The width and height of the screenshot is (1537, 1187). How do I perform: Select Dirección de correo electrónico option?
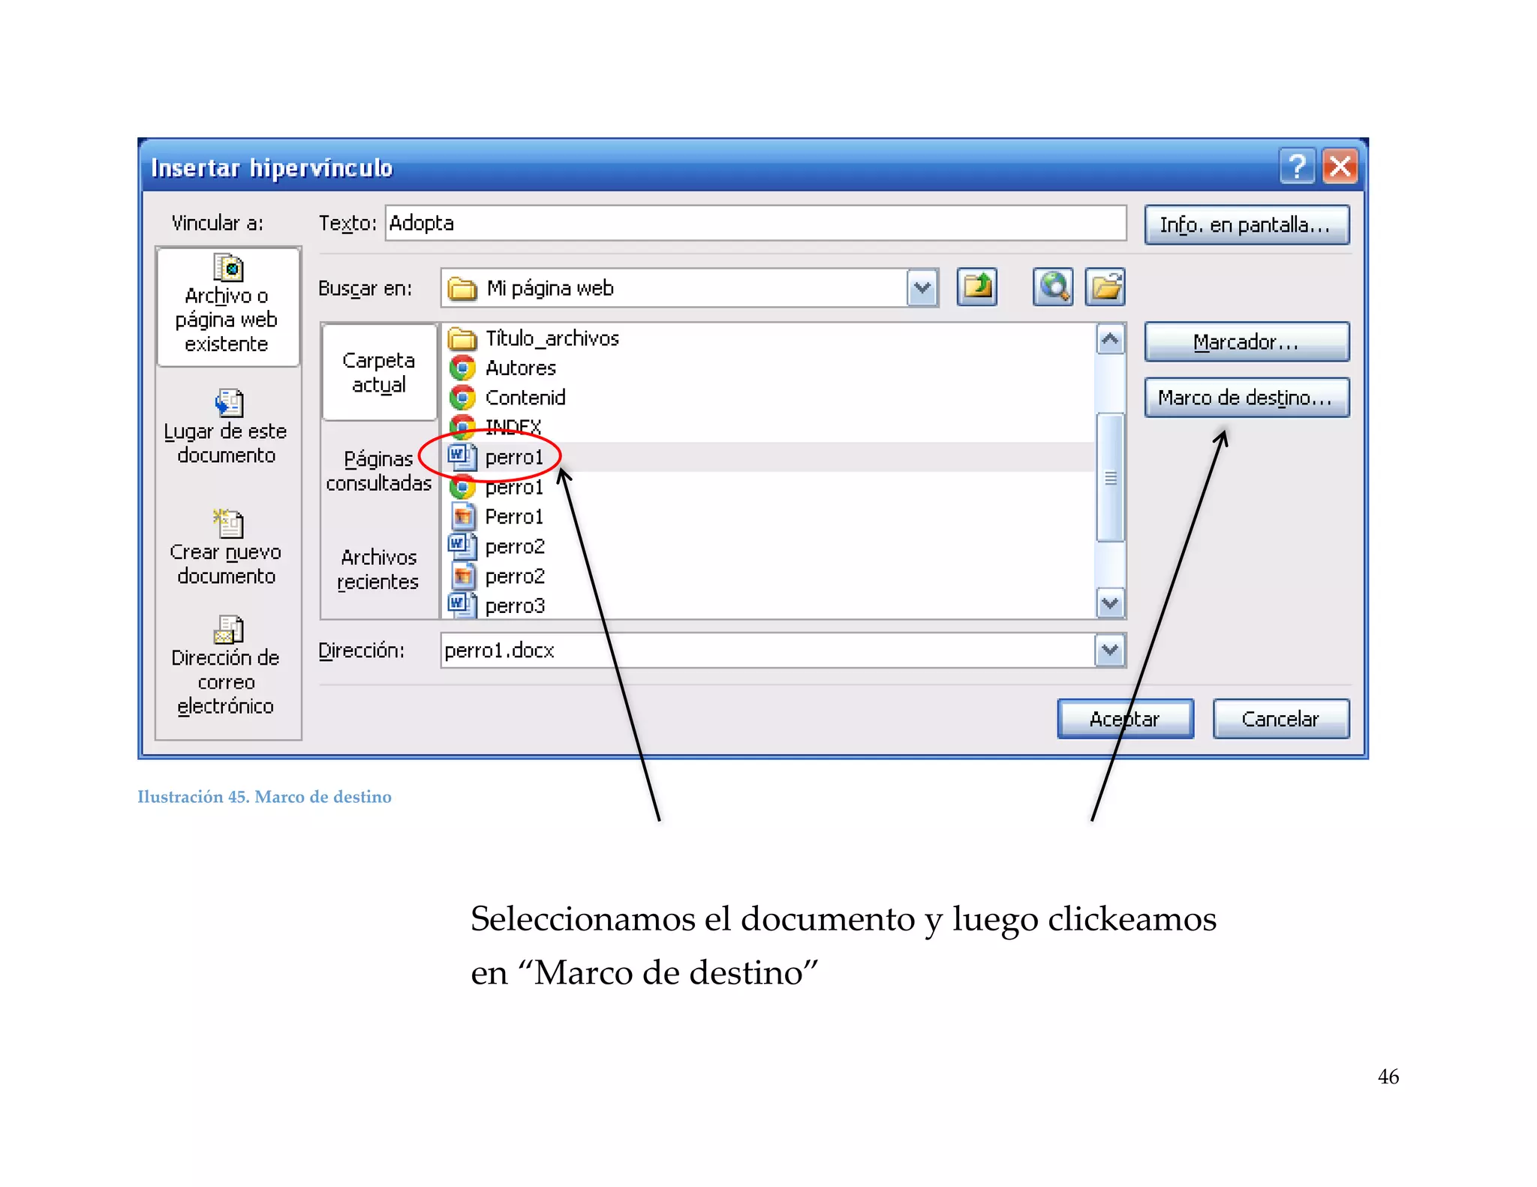click(226, 666)
